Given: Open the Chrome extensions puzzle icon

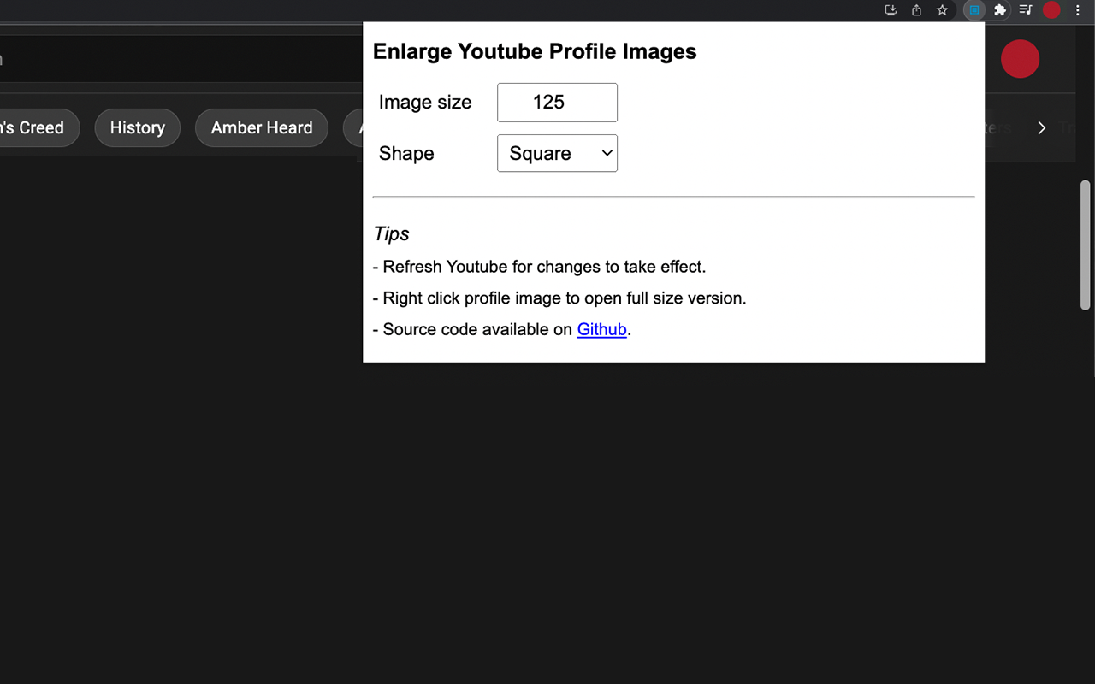Looking at the screenshot, I should 1000,10.
